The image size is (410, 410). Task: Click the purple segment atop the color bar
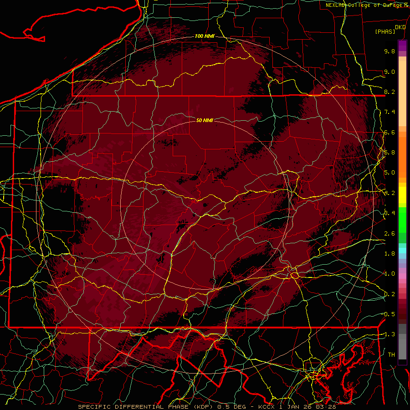pos(402,46)
